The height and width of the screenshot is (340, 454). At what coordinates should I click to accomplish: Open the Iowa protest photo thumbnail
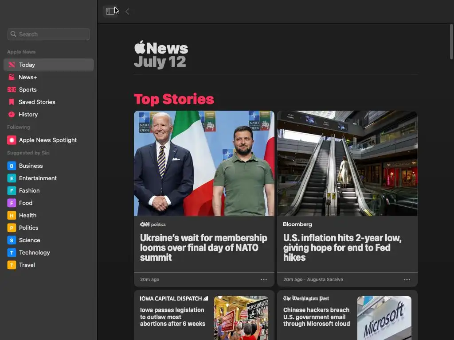coord(241,318)
